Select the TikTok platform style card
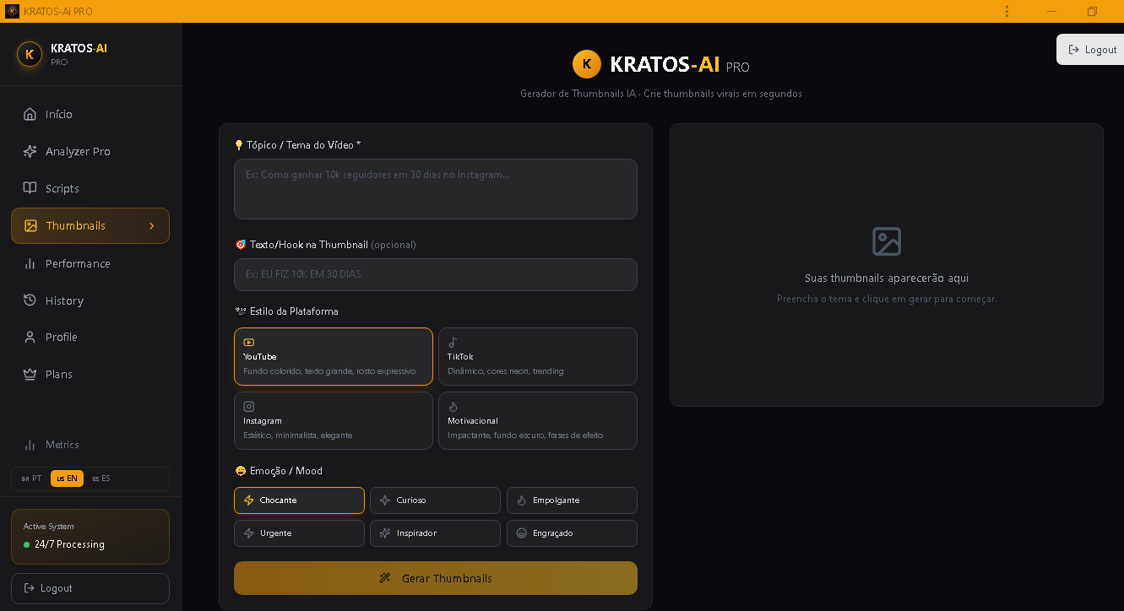The image size is (1124, 611). click(538, 356)
